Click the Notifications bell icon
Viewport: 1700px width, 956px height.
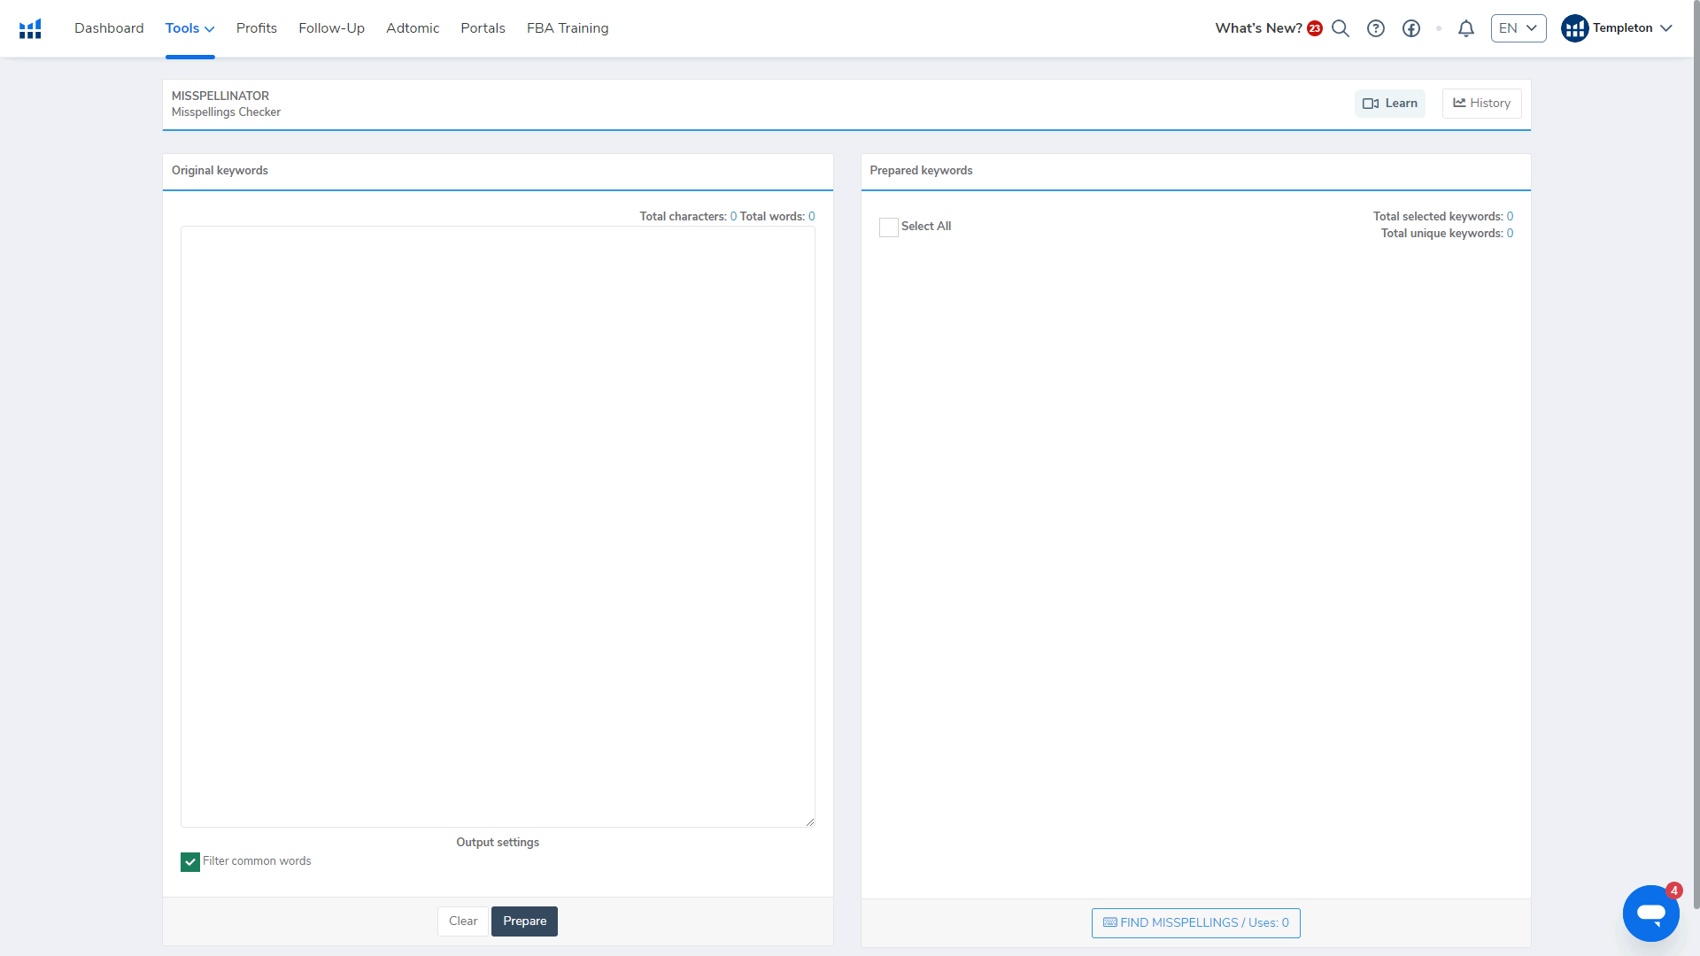point(1466,28)
